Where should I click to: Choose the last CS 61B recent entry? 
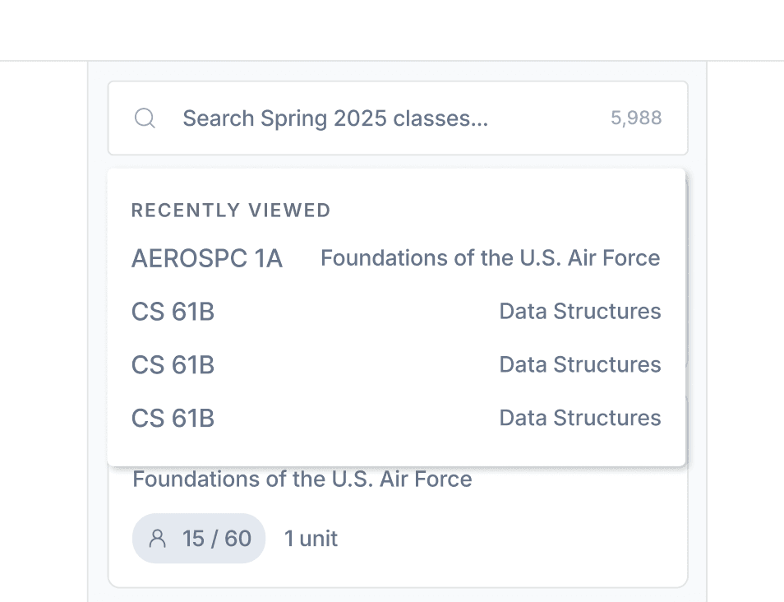pos(173,419)
